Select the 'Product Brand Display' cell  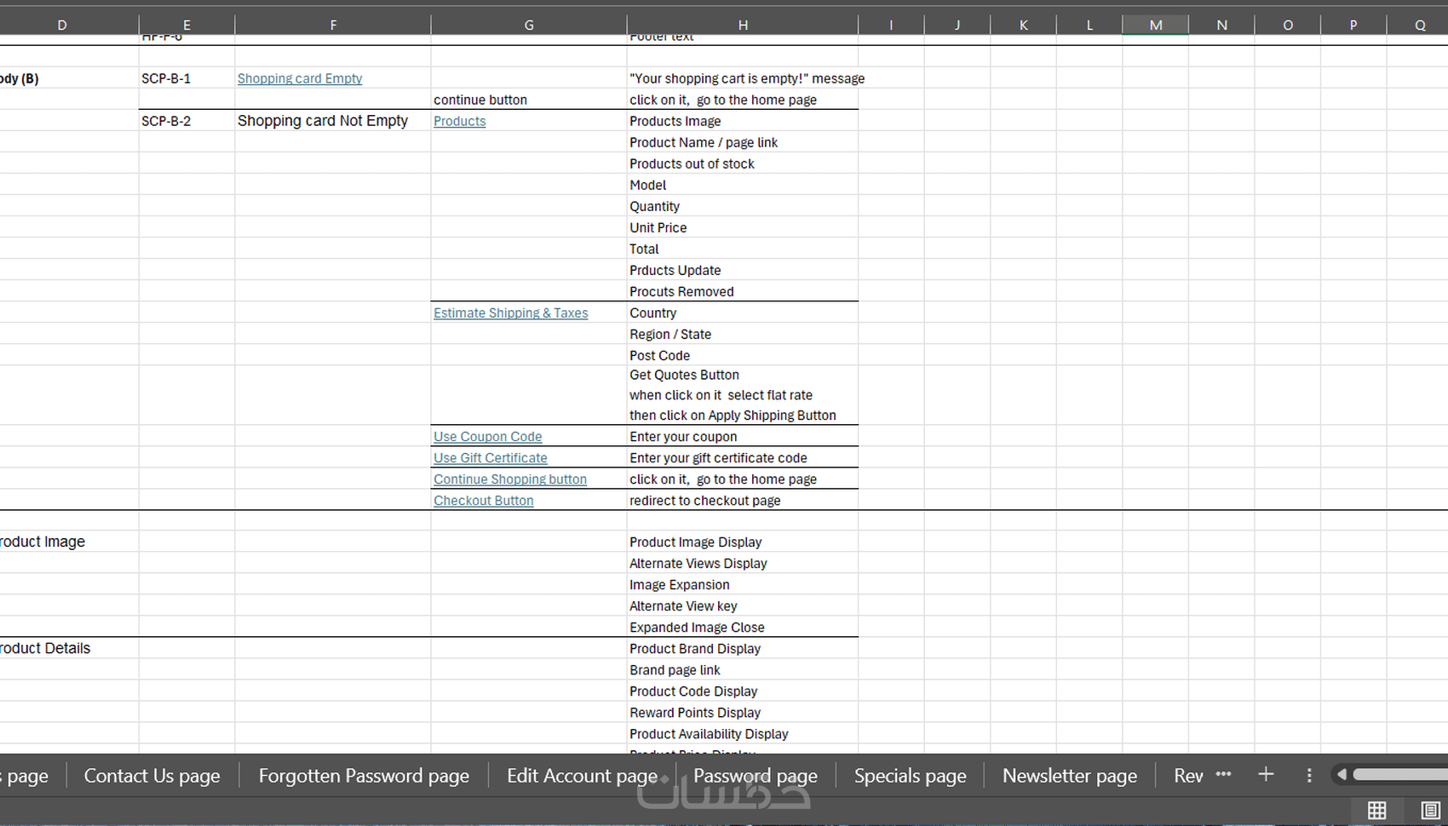tap(743, 648)
